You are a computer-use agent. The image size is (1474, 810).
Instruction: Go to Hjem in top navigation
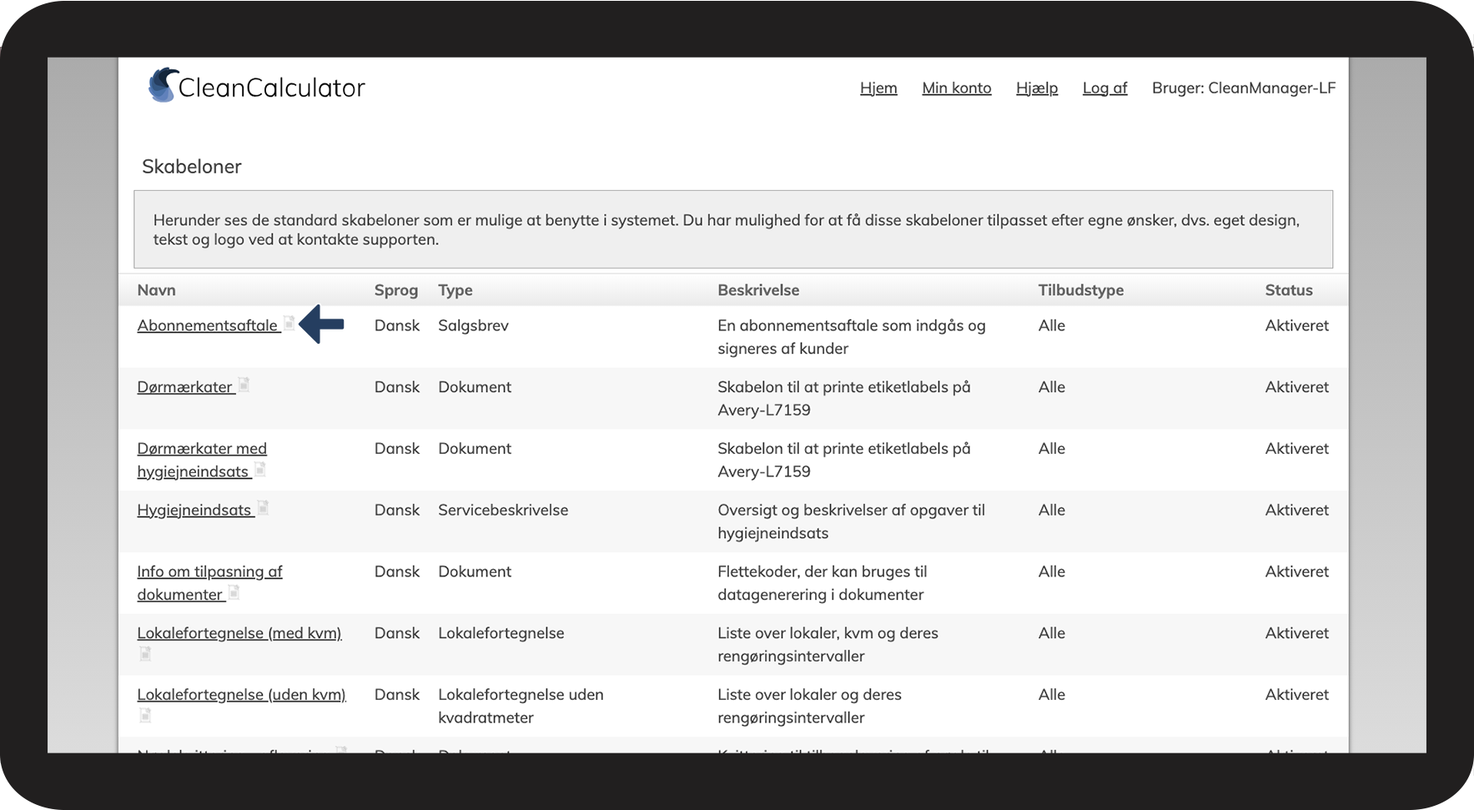tap(878, 88)
